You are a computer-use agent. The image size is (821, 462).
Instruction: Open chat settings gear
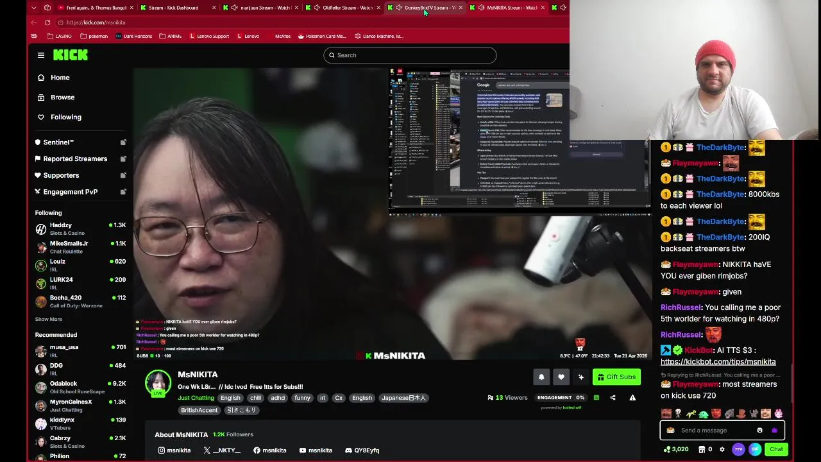coord(722,449)
